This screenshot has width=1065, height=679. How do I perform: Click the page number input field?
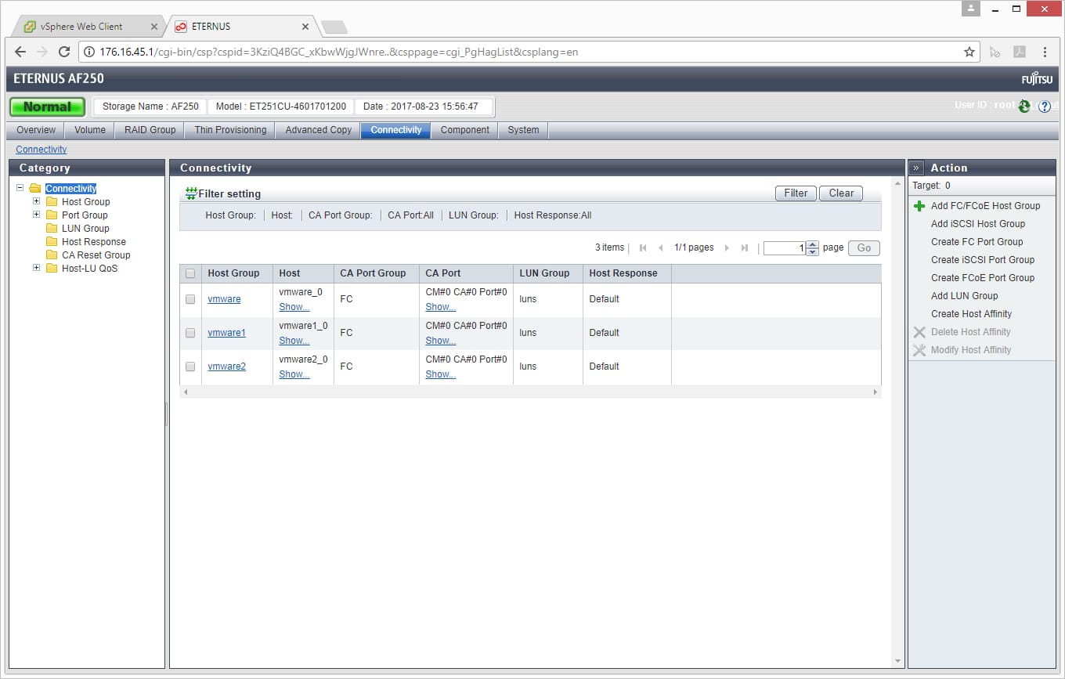[785, 248]
